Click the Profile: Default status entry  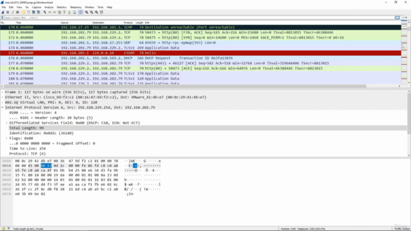click(402, 229)
